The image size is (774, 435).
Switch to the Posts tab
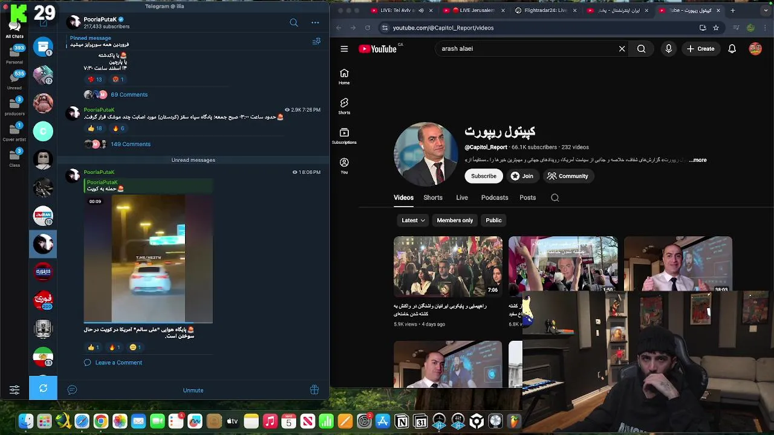(527, 198)
